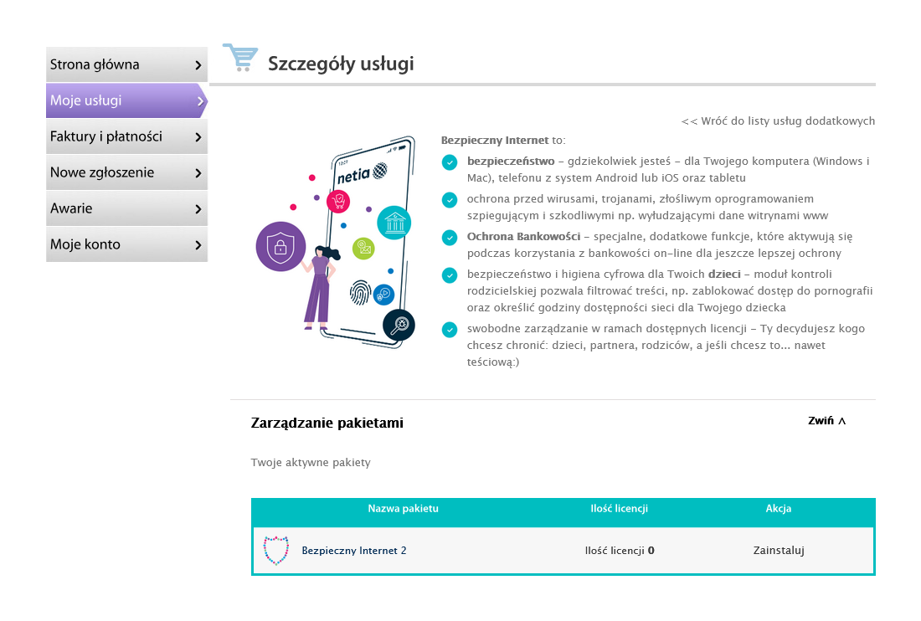This screenshot has width=921, height=621.
Task: Collapse the Zarządzanie pakietami section
Action: (x=826, y=421)
